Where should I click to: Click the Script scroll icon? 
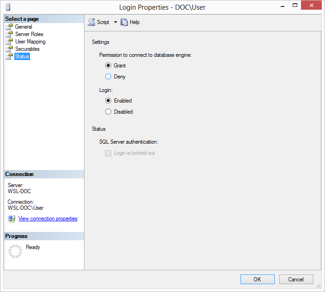(x=91, y=22)
